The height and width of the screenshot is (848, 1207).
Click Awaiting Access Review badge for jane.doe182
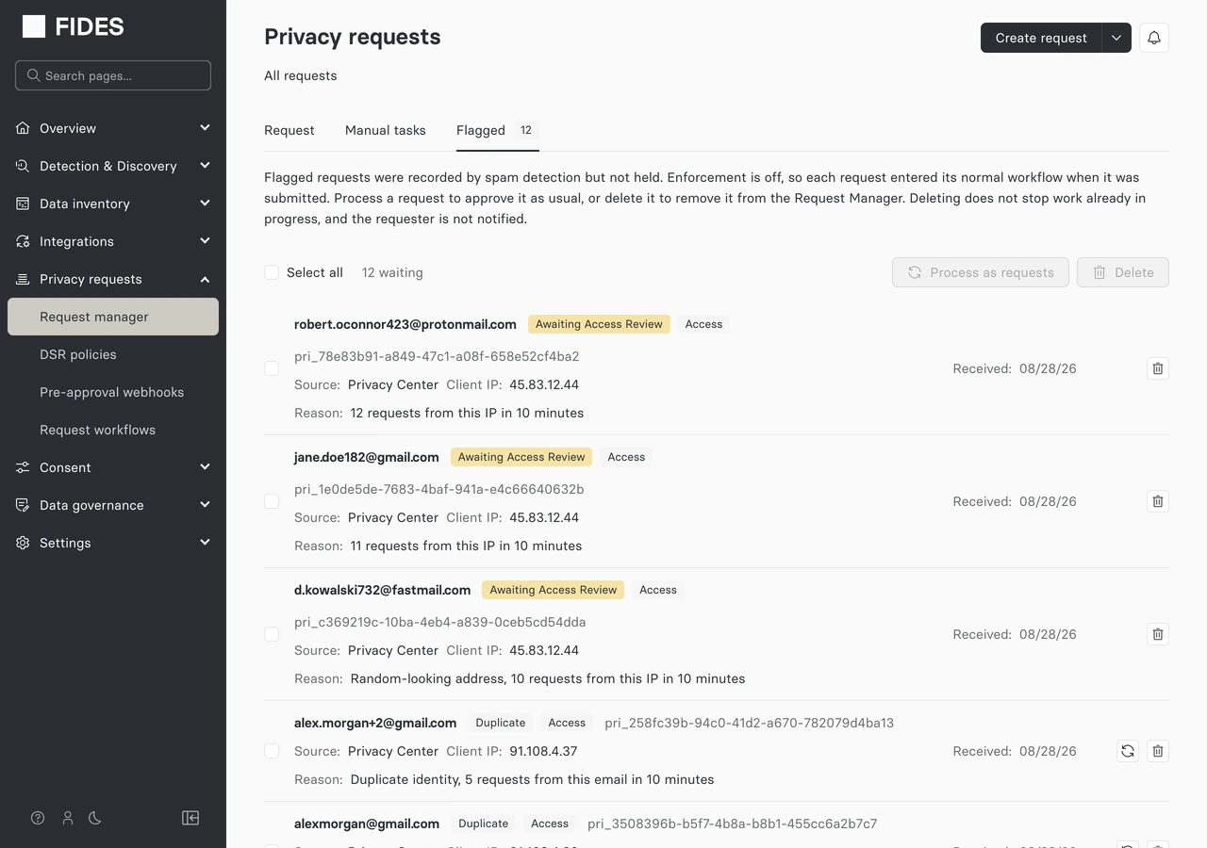click(x=521, y=457)
